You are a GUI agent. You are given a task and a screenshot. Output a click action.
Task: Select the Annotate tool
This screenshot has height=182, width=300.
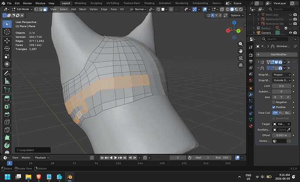[x=7, y=73]
